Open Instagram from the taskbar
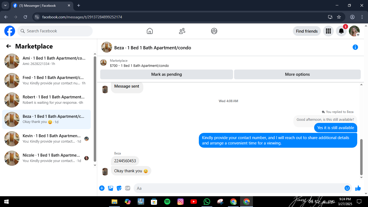This screenshot has height=207, width=368. tap(180, 202)
